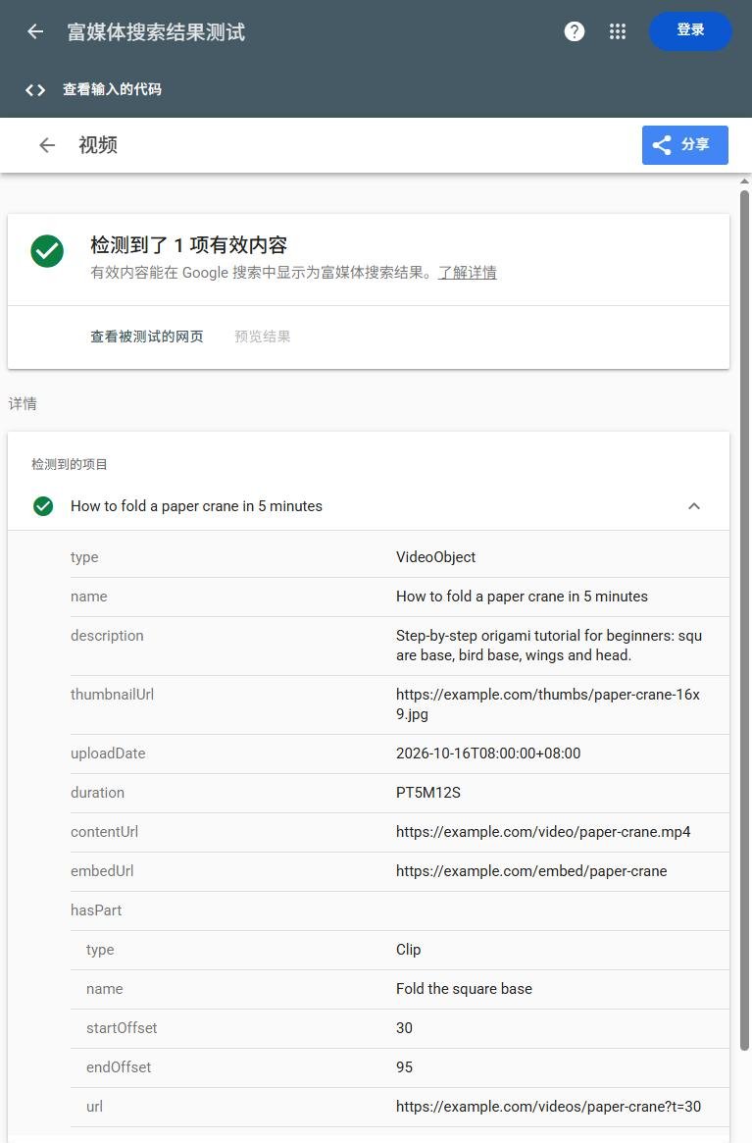Screen dimensions: 752x1143
Task: Click the embedUrl address
Action: [532, 871]
